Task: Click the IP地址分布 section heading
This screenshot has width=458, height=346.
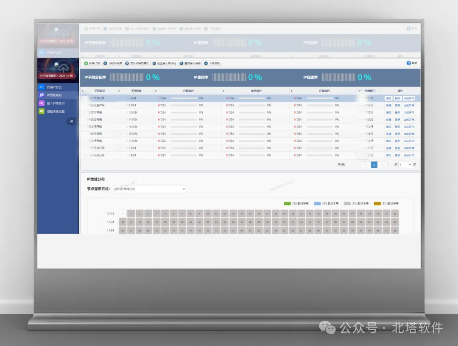Action: tap(96, 179)
